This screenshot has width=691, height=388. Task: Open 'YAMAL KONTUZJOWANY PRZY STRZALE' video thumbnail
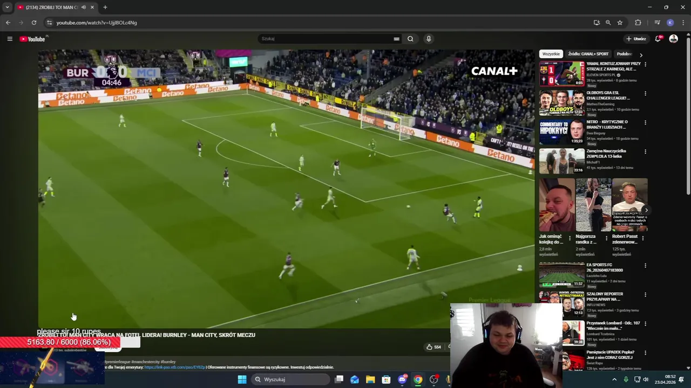click(561, 73)
